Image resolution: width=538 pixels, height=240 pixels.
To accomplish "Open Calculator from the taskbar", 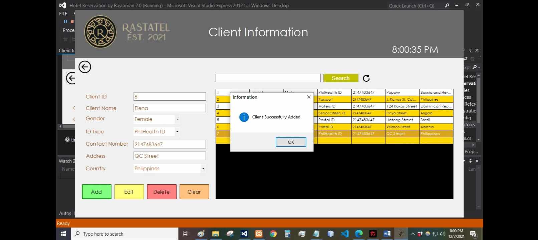I will pos(287,234).
